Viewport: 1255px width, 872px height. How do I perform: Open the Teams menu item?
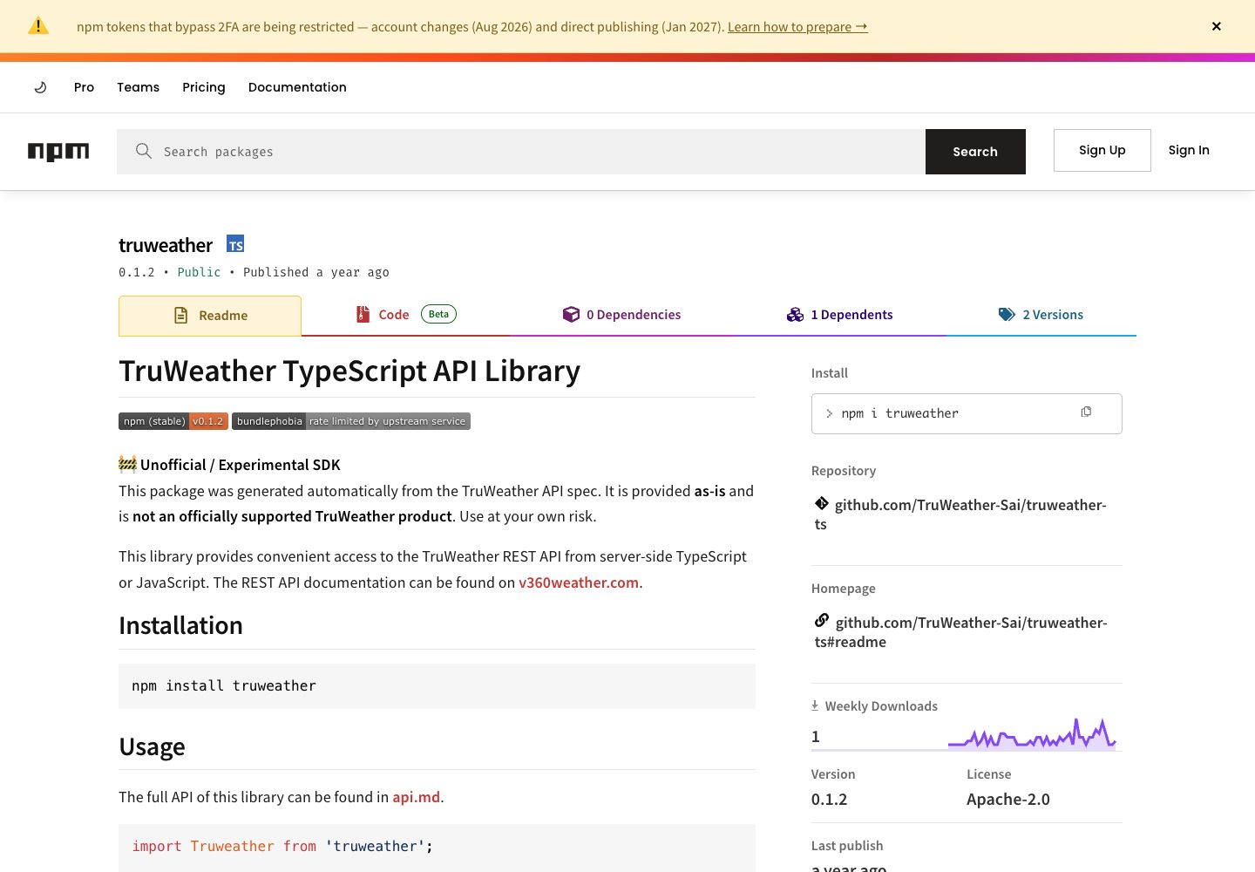[138, 87]
